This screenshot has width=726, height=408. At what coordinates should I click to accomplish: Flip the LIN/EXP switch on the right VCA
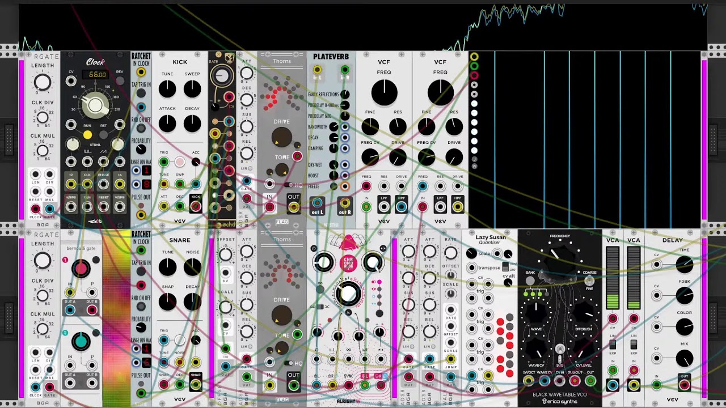coord(634,345)
